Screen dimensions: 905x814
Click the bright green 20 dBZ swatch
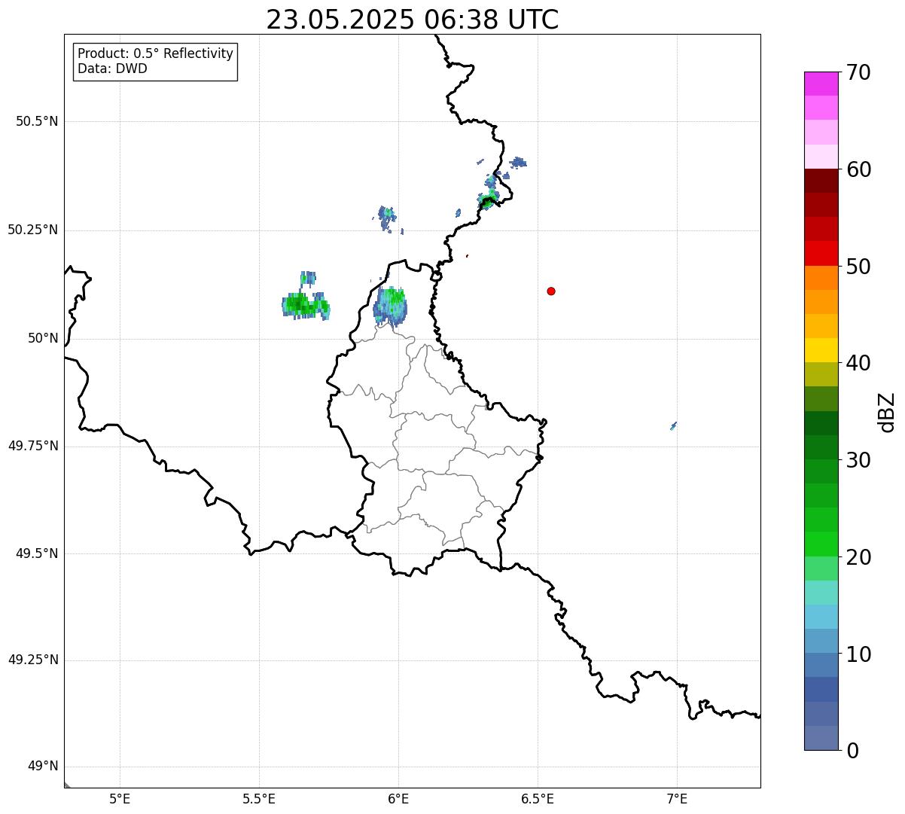(821, 544)
